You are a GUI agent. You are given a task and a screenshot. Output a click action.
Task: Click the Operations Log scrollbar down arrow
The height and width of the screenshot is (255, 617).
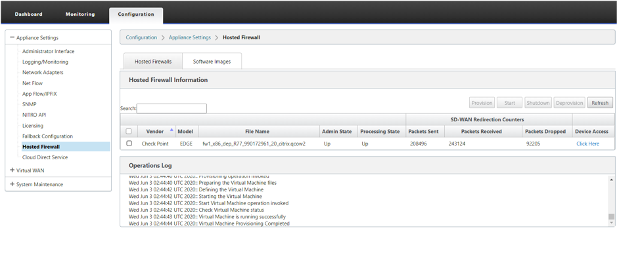611,222
